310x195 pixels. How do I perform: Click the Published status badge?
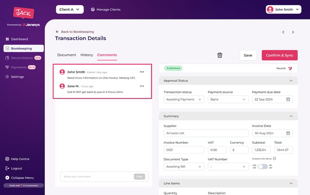click(x=173, y=68)
